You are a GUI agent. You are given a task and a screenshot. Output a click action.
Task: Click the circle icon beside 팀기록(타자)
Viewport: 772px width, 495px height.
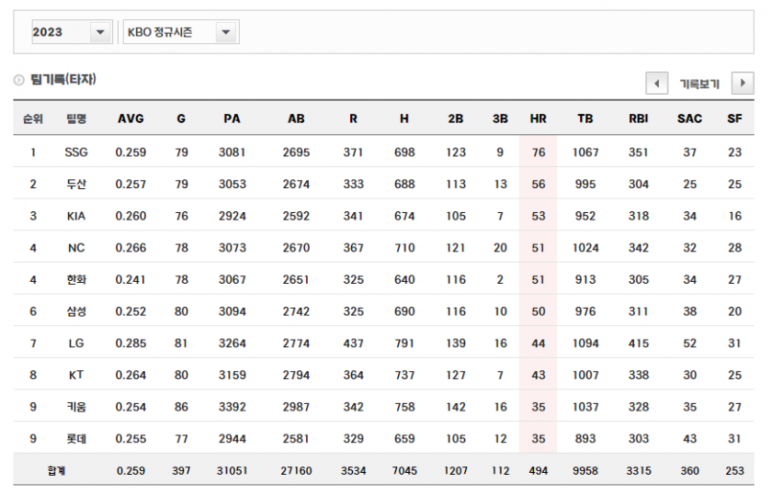pos(18,81)
